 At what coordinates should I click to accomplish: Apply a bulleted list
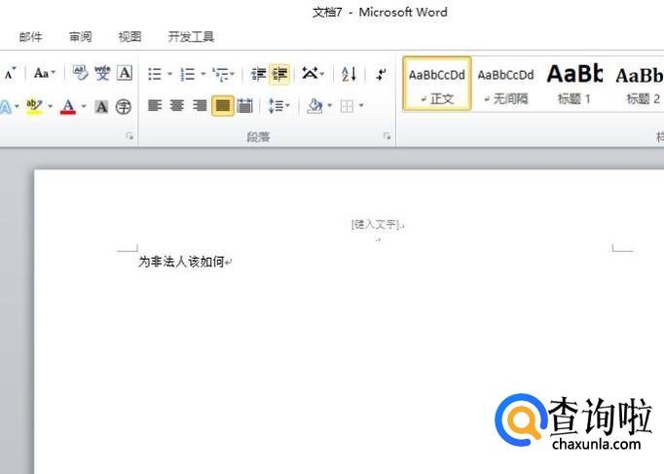coord(155,74)
